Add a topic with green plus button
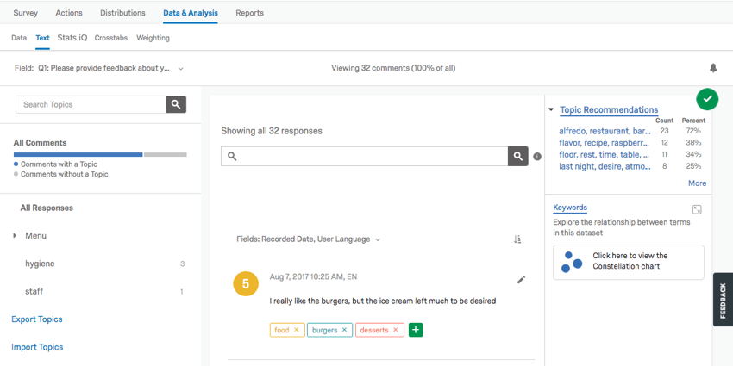733x366 pixels. coord(416,330)
